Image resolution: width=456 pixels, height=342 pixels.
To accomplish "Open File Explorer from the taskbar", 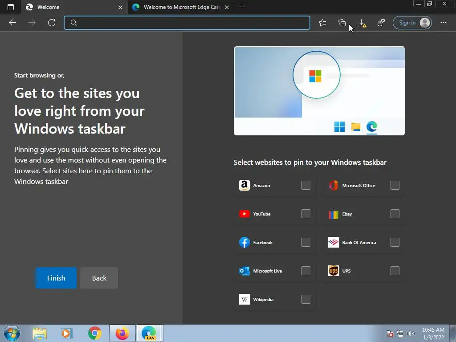I will pyautogui.click(x=40, y=334).
